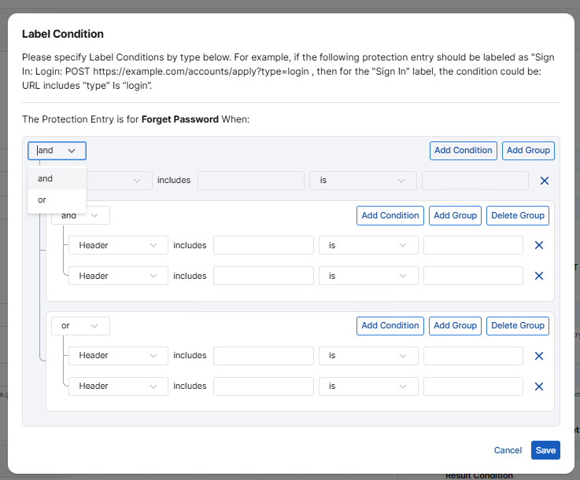Add Condition inside the 'or' group
The image size is (580, 480).
point(390,325)
